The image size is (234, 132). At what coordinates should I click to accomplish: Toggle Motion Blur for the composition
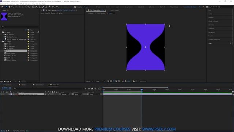tap(95, 89)
